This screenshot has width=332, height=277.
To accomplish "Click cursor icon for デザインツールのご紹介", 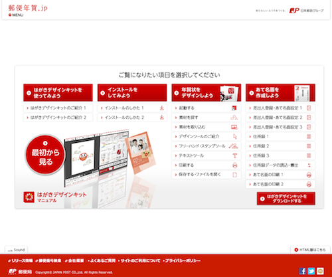I will tap(235, 136).
